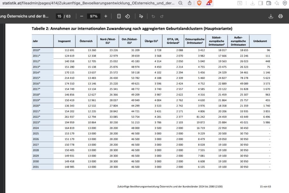Click the share icon in address bar
The width and height of the screenshot is (289, 193).
(x=189, y=3)
